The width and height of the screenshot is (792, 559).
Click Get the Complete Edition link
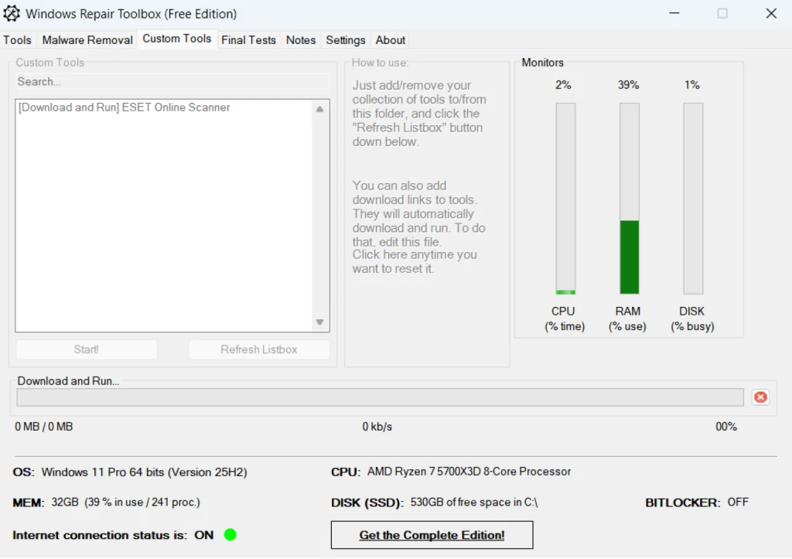click(x=432, y=534)
